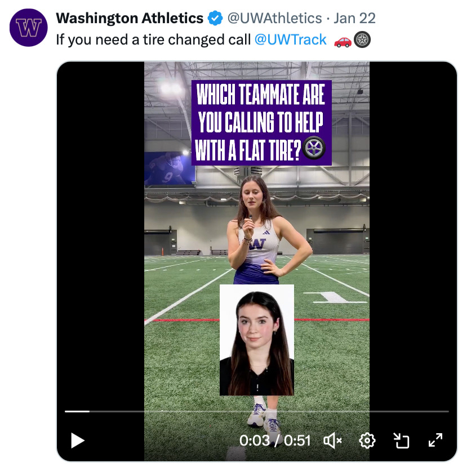Click the played portion of the progress bar

77,412
